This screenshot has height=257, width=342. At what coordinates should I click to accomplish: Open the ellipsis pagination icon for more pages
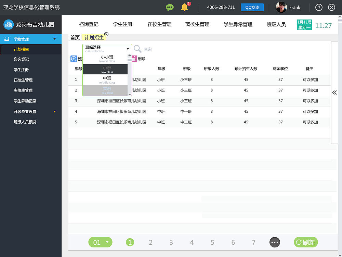click(275, 242)
